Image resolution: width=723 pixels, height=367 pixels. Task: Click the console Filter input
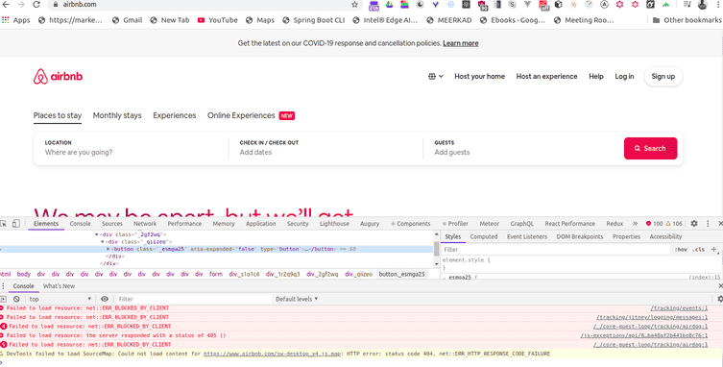[194, 299]
